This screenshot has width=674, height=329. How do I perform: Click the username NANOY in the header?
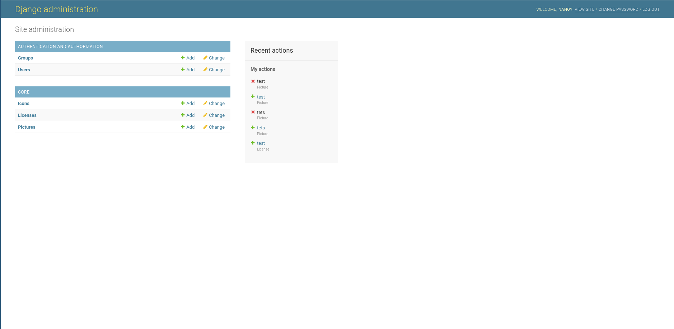565,10
